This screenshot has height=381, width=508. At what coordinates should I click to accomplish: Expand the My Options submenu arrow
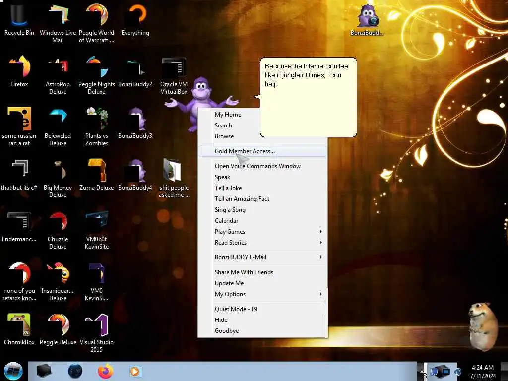pyautogui.click(x=321, y=294)
